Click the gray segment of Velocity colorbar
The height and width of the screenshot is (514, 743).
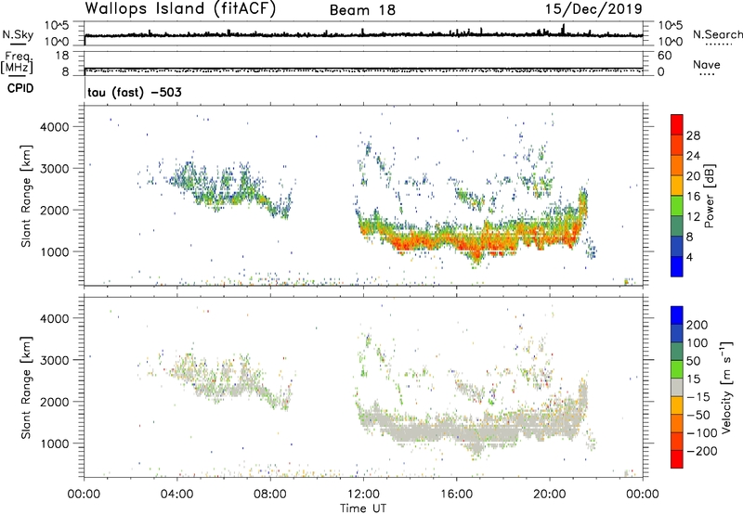click(x=677, y=387)
